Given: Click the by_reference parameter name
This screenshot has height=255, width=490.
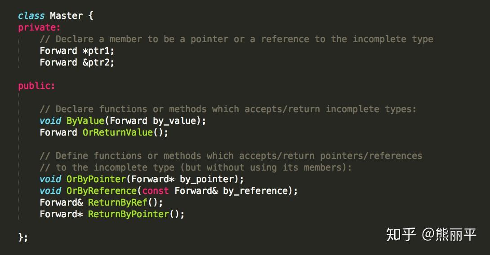Looking at the screenshot, I should (x=255, y=191).
